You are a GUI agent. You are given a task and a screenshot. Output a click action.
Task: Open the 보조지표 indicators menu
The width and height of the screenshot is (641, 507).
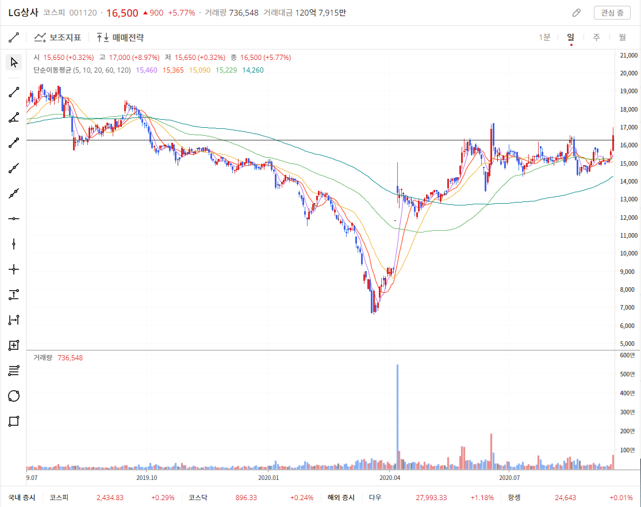click(57, 37)
